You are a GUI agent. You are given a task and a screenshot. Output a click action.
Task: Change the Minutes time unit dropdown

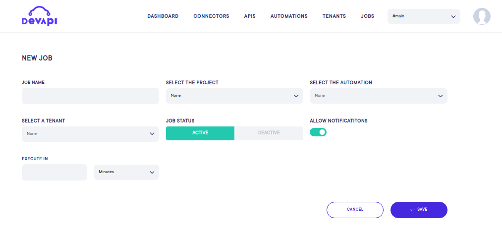click(126, 172)
